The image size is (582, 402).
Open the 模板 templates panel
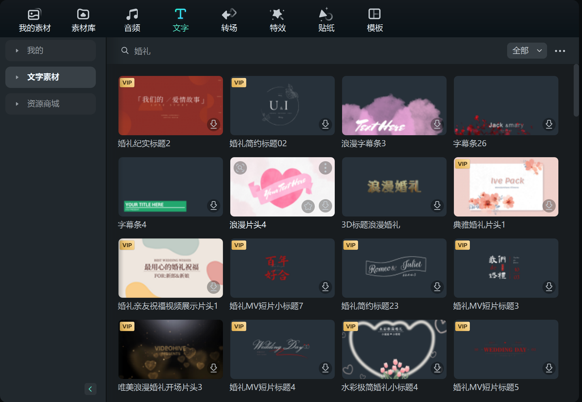(374, 19)
